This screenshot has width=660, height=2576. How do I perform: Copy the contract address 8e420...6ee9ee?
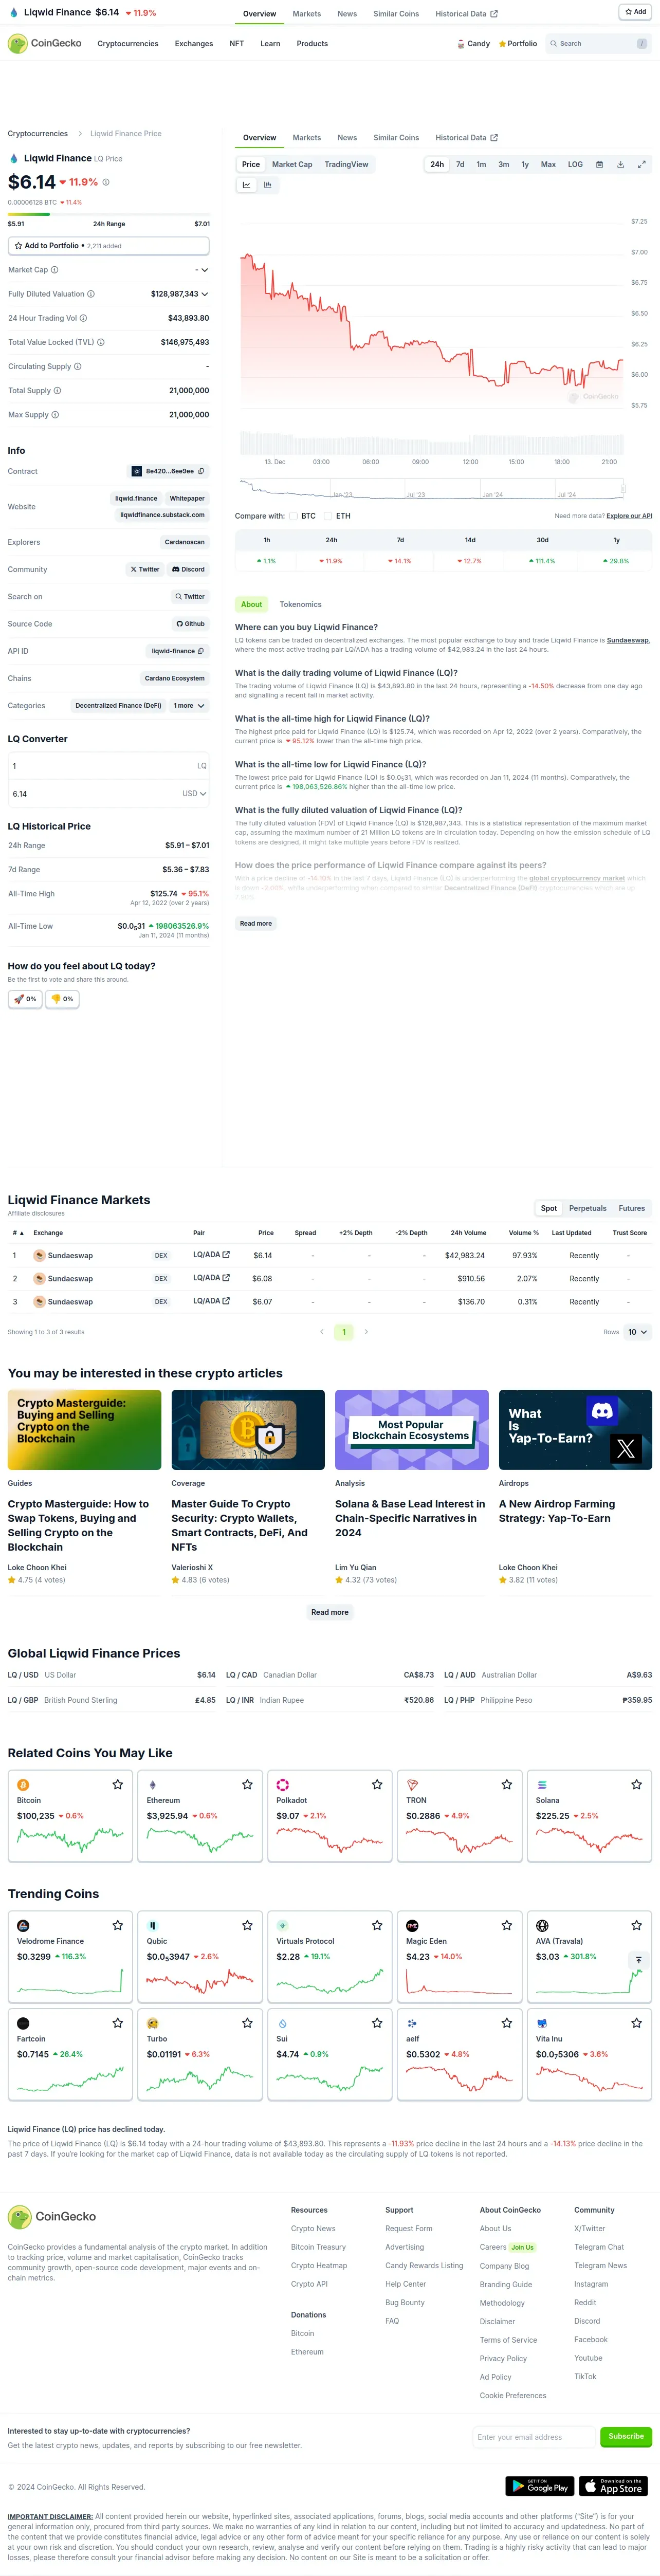point(201,471)
